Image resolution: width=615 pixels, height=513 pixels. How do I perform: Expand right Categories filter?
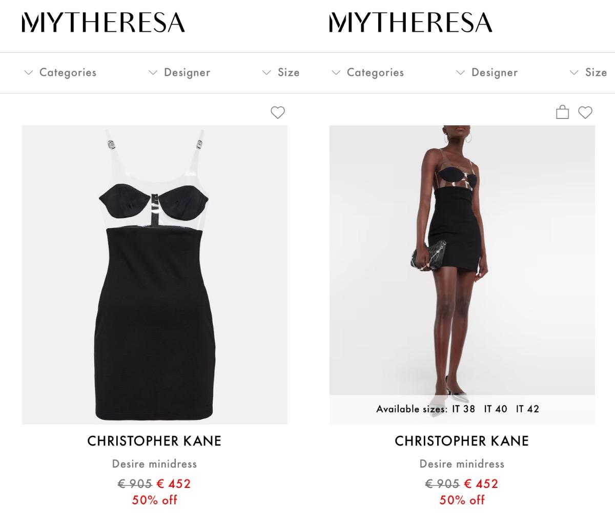coord(368,72)
